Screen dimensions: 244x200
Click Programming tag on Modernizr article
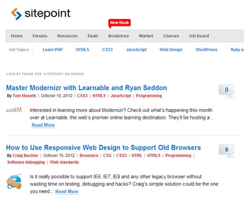[x=149, y=96]
